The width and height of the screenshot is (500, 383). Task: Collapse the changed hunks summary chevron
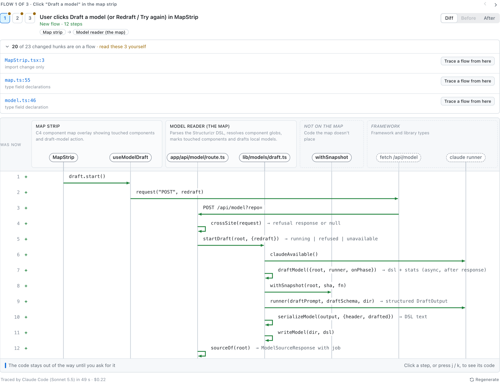(7, 47)
